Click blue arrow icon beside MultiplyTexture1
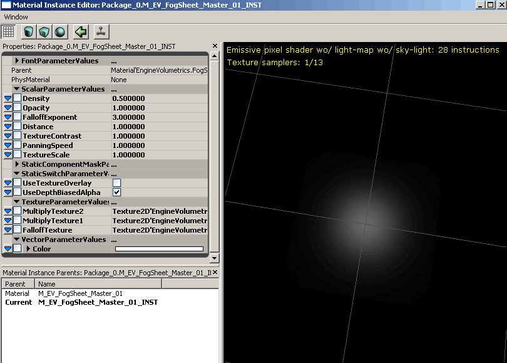507x363 pixels. tap(8, 221)
